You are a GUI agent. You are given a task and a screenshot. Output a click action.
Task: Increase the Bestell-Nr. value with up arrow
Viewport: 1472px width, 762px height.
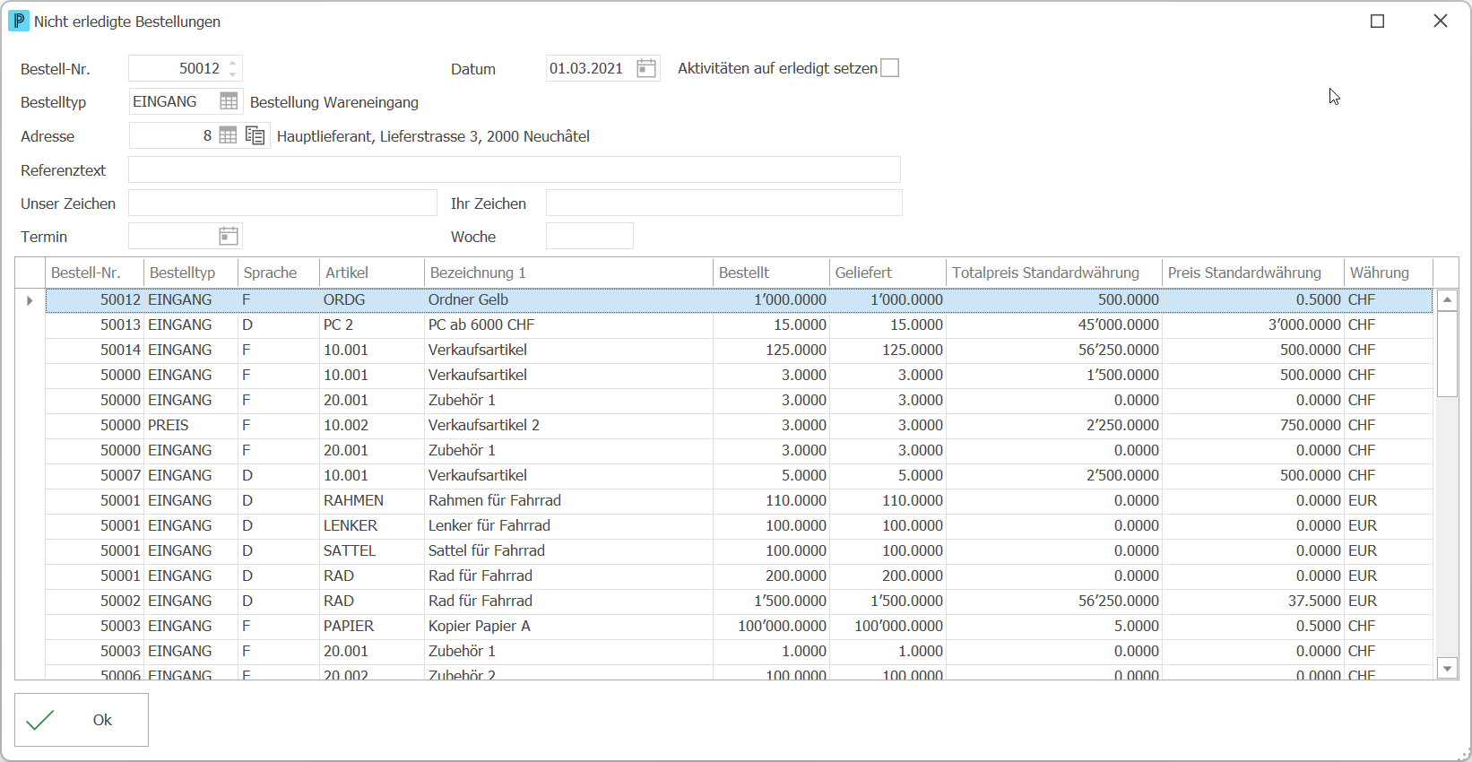(233, 63)
